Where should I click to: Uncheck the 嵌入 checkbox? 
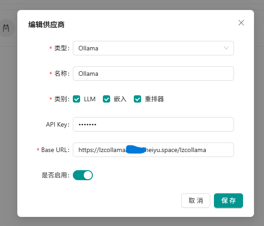(x=107, y=99)
